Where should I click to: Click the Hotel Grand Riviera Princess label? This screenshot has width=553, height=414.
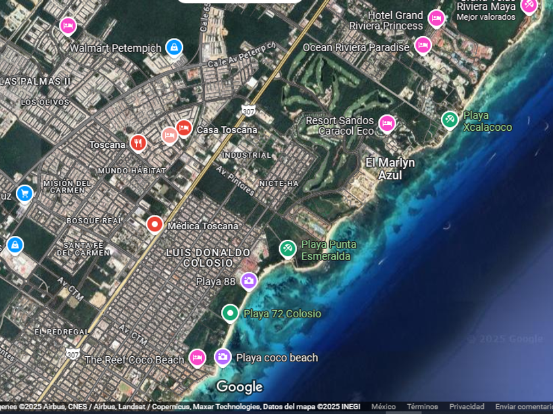click(x=386, y=20)
